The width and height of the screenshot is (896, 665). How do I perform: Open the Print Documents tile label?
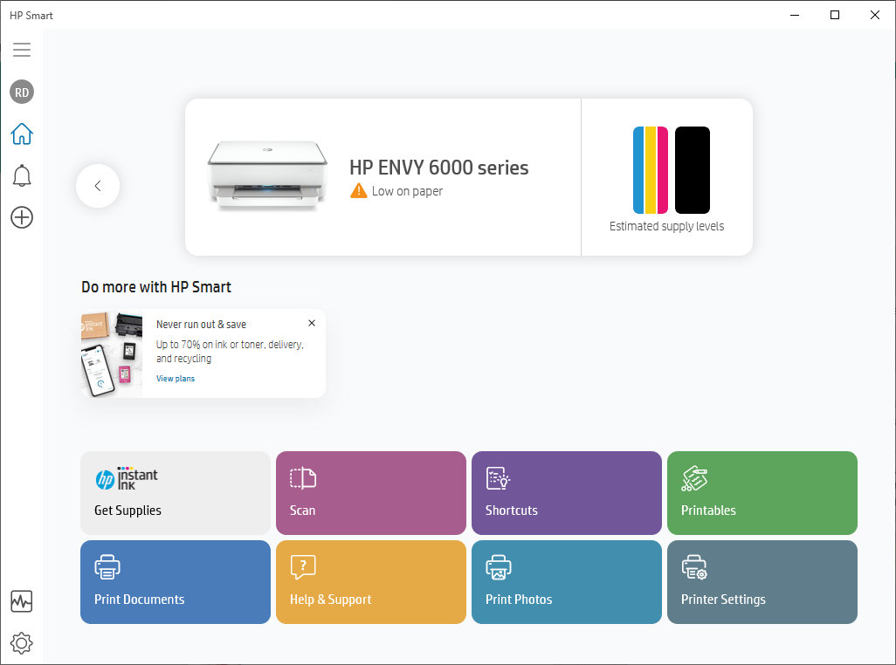(x=140, y=600)
